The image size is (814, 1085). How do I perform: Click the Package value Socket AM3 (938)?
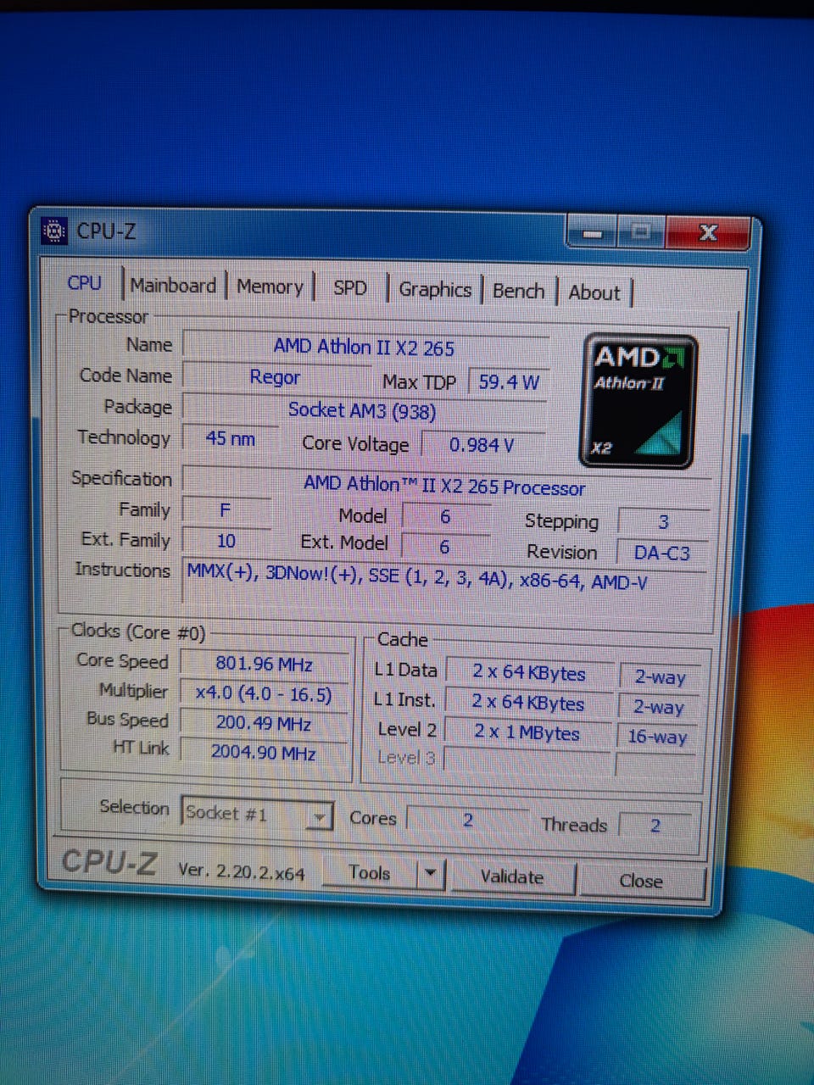pyautogui.click(x=363, y=410)
